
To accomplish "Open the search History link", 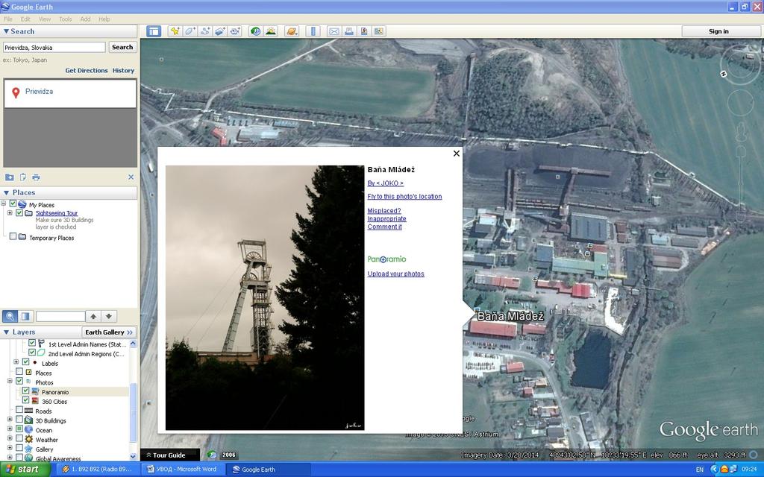I will [123, 71].
